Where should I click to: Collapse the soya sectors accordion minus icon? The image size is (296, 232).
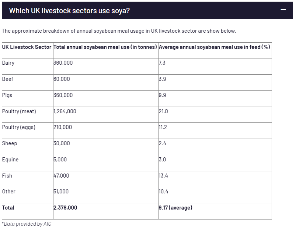[x=283, y=10]
